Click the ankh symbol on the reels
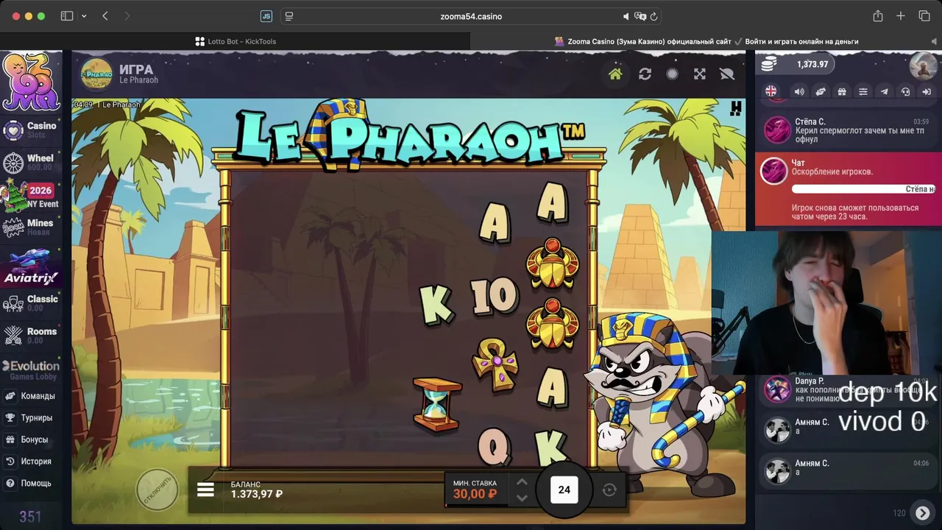This screenshot has height=530, width=942. point(495,363)
